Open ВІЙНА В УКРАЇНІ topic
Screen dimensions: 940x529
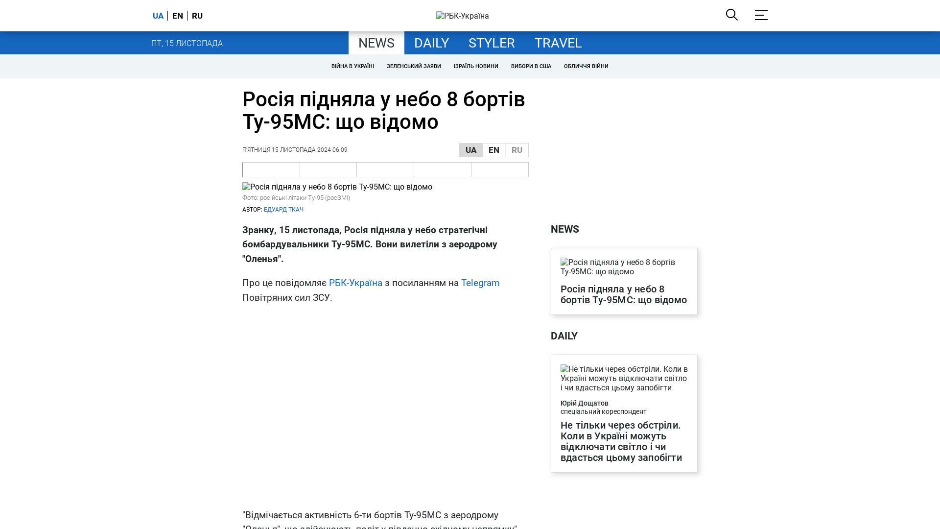coord(352,66)
